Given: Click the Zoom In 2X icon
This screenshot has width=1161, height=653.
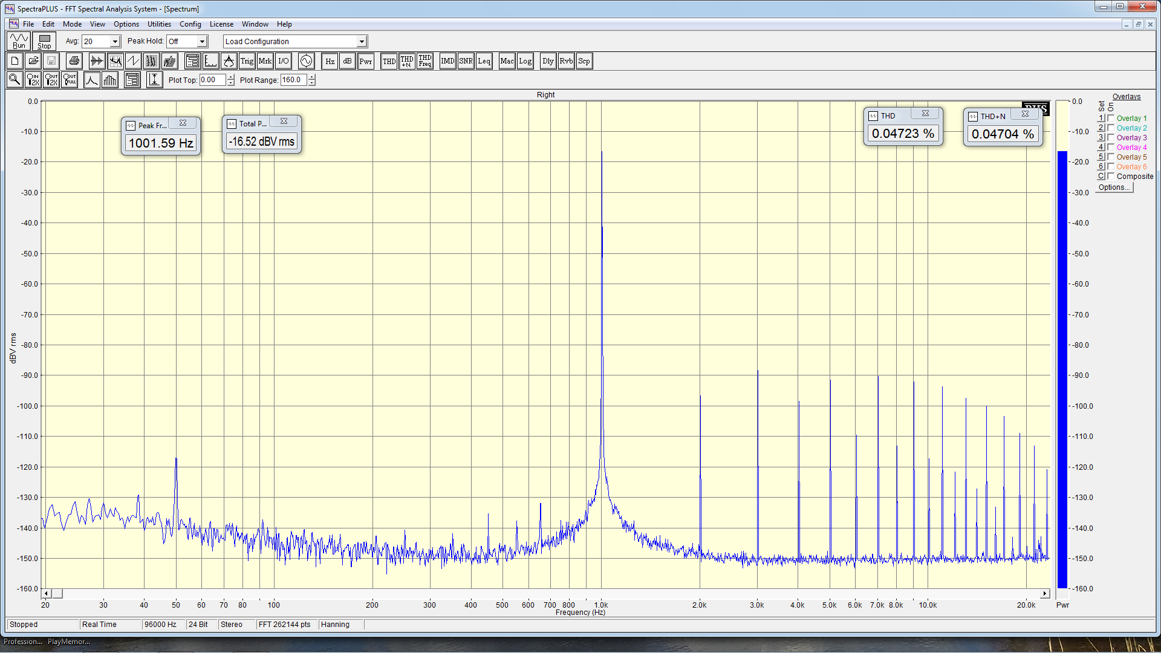Looking at the screenshot, I should (x=33, y=80).
